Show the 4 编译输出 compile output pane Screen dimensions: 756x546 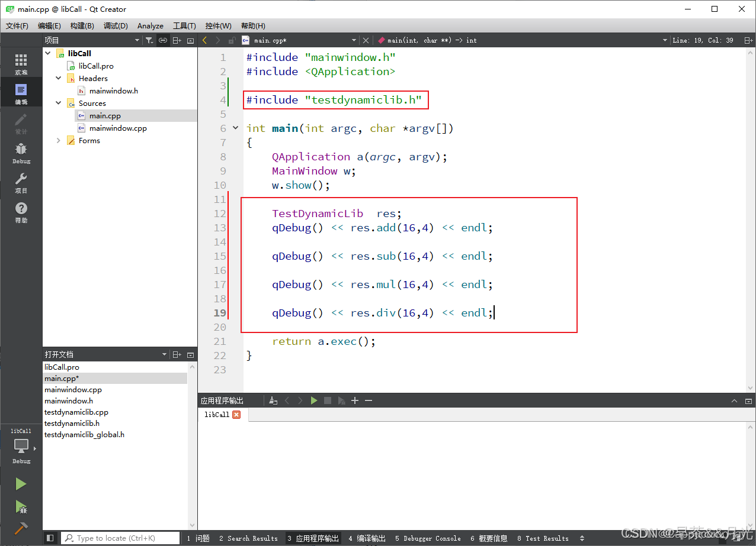click(367, 538)
